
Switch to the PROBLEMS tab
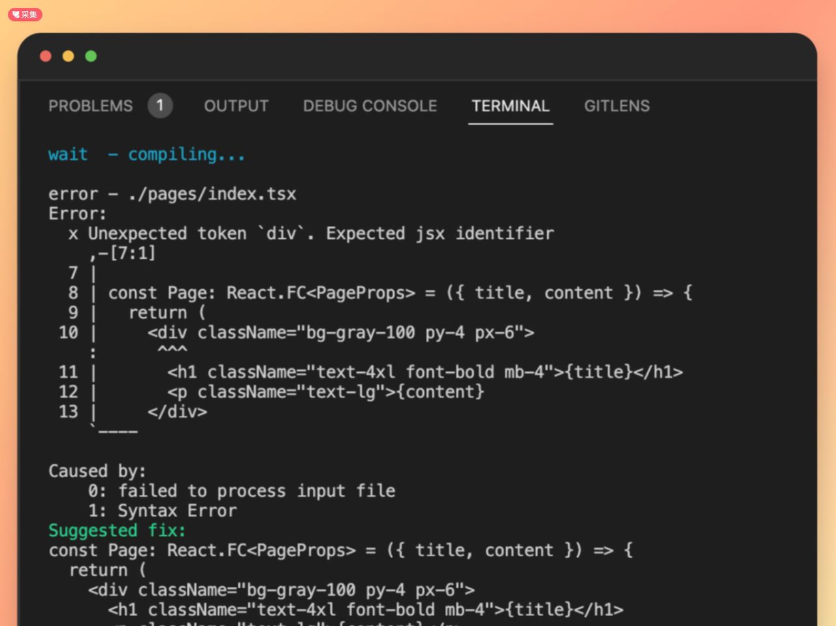(91, 106)
